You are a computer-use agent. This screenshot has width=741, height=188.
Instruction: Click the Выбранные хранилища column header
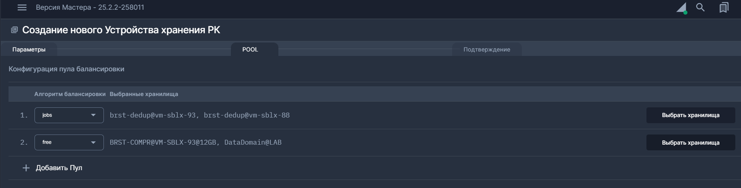(144, 94)
